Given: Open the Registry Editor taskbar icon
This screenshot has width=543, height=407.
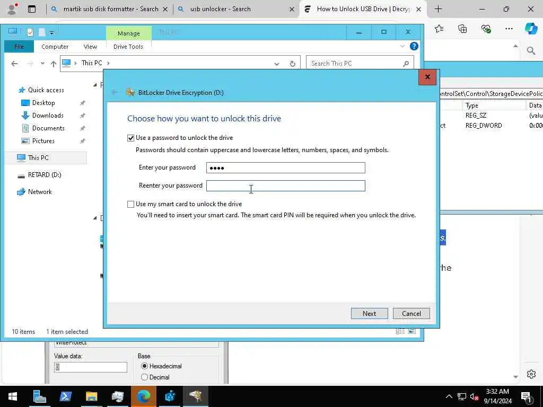Looking at the screenshot, I should 170,396.
